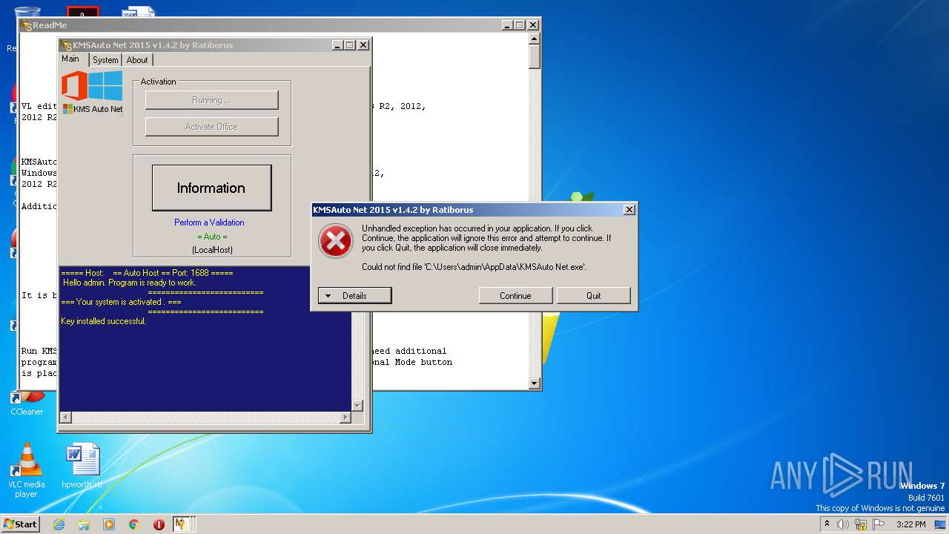Image resolution: width=949 pixels, height=534 pixels.
Task: Click the ReadMe window title icon
Action: [x=27, y=25]
